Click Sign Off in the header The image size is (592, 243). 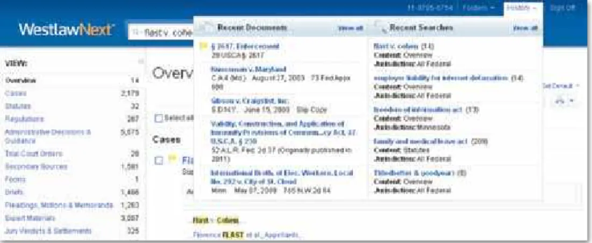pos(562,8)
